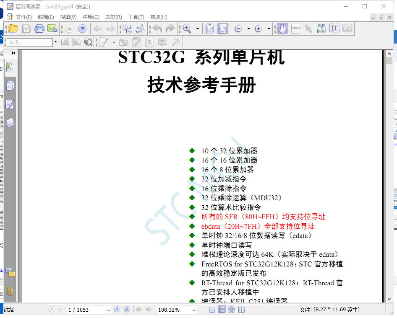
Task: Click the Open file folder icon
Action: click(x=13, y=28)
